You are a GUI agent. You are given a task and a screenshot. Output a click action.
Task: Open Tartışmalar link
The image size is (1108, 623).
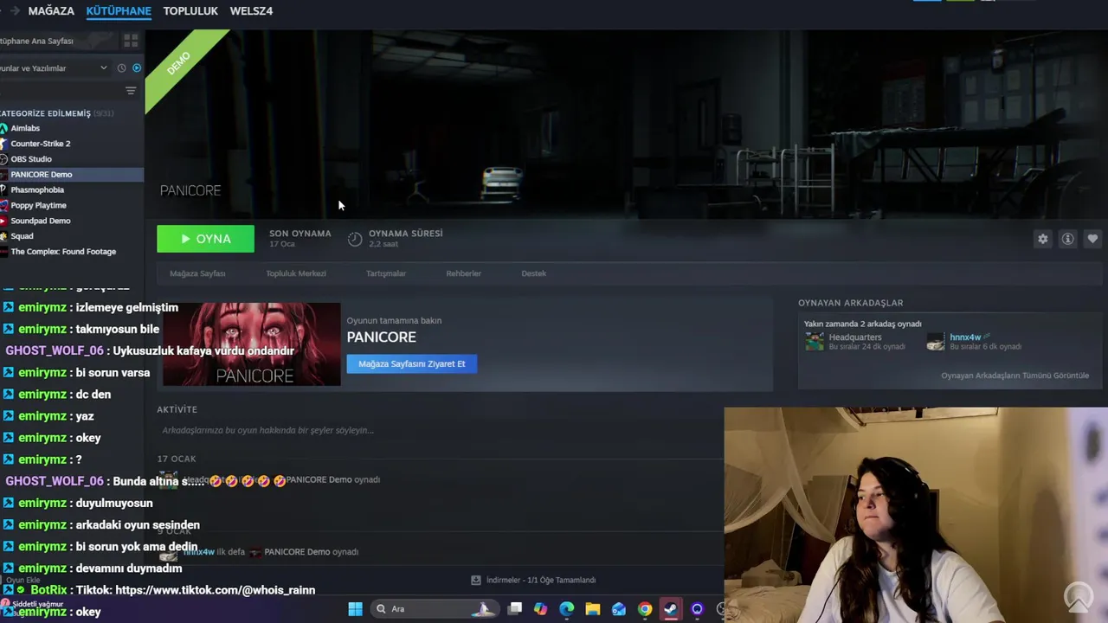tap(386, 273)
